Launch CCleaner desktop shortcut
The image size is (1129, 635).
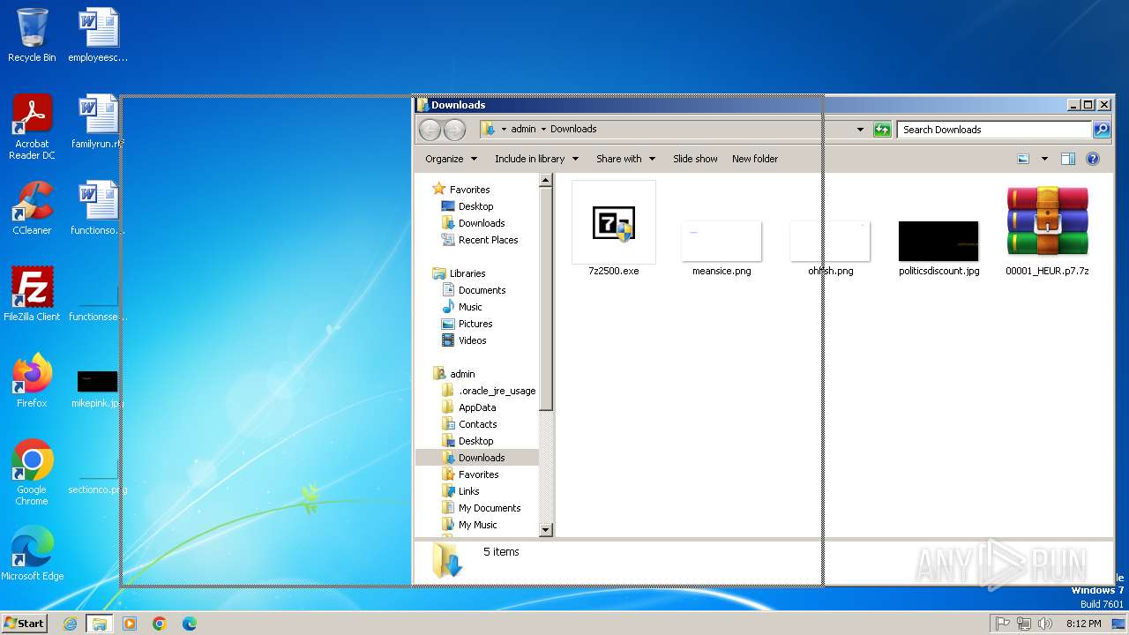[32, 208]
